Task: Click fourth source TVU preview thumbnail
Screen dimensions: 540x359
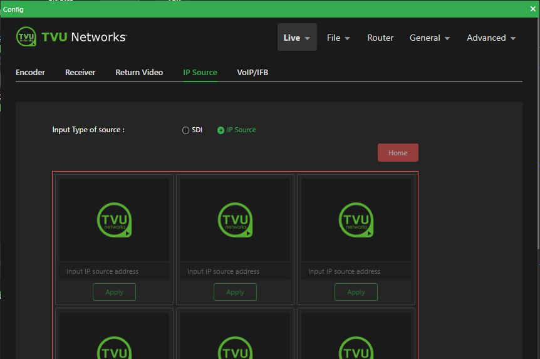Action: pos(115,336)
